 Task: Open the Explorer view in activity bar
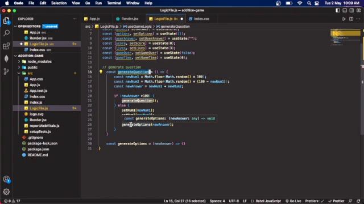click(6, 20)
